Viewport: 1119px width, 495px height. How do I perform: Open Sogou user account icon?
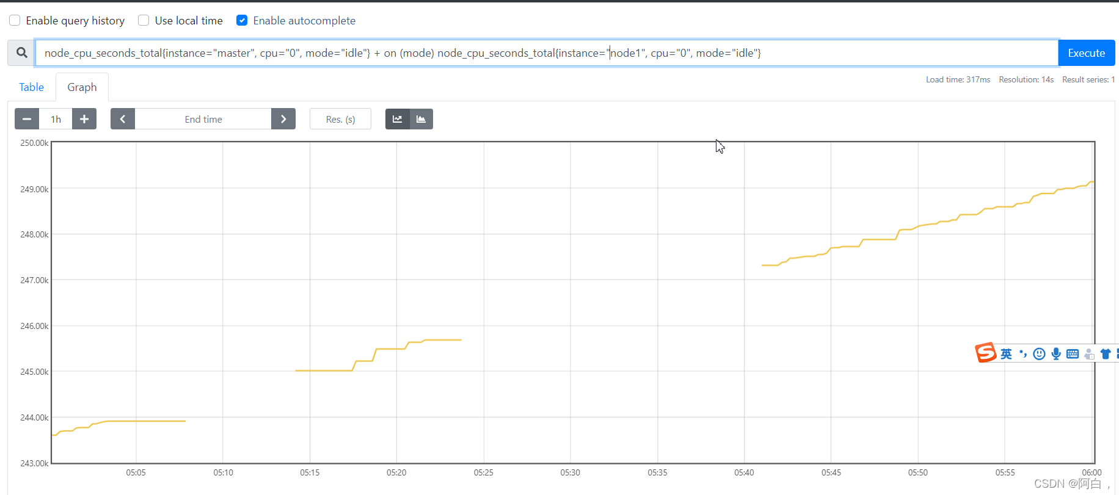click(1089, 354)
